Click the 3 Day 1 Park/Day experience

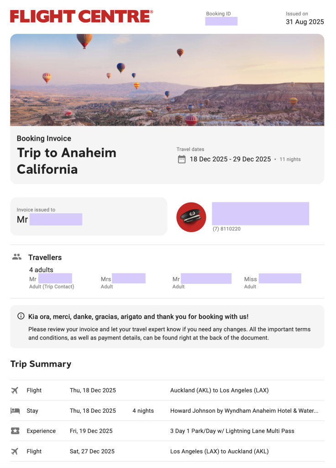coord(232,431)
